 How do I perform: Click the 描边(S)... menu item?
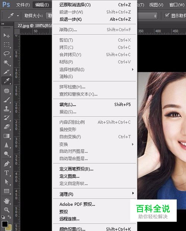(94, 112)
